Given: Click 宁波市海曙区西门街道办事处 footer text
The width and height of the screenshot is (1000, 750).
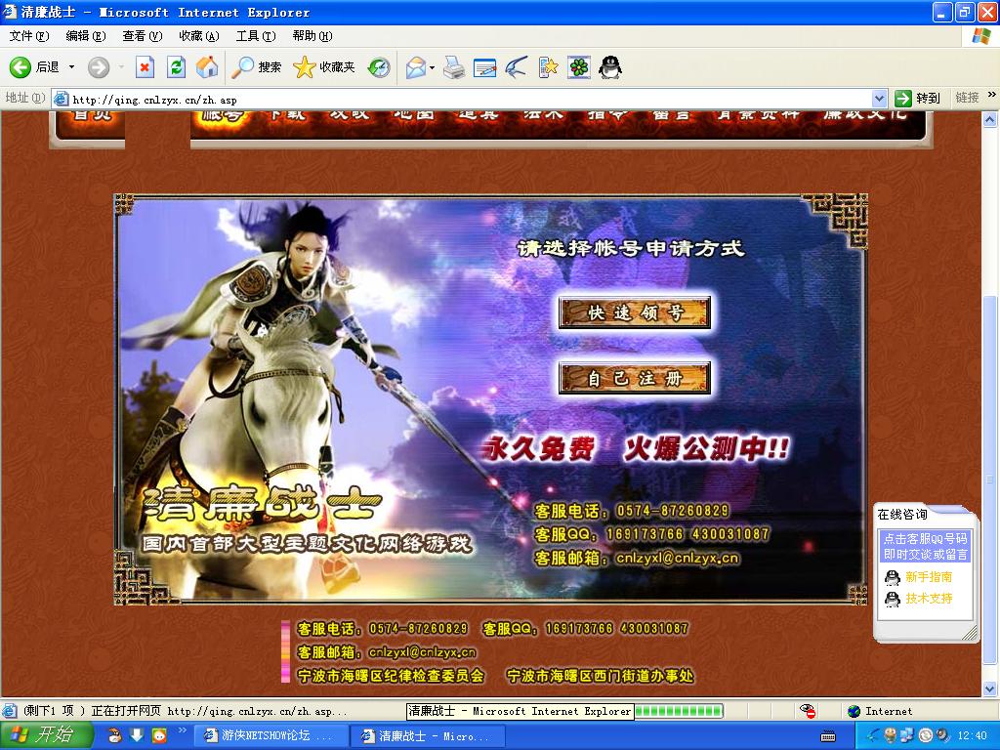Looking at the screenshot, I should pyautogui.click(x=600, y=676).
